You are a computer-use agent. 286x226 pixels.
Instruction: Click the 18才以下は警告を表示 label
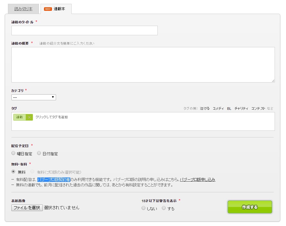click(159, 201)
